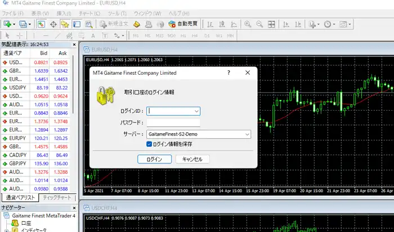Open MetaEditor with the yellow book icon

click(136, 24)
